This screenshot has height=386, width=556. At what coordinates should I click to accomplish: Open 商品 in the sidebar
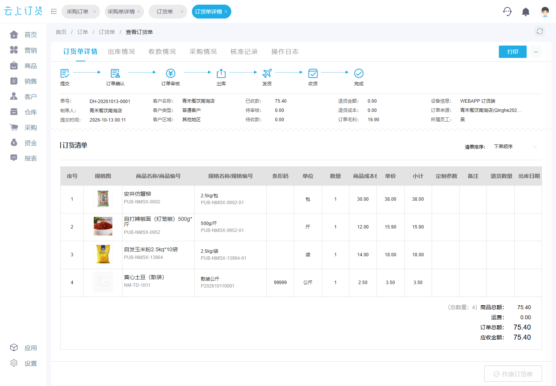(x=23, y=66)
